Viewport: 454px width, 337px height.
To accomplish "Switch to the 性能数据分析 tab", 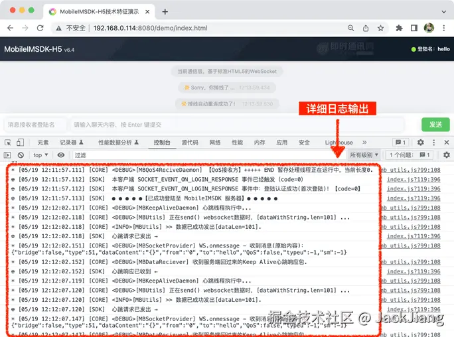I will coord(118,143).
